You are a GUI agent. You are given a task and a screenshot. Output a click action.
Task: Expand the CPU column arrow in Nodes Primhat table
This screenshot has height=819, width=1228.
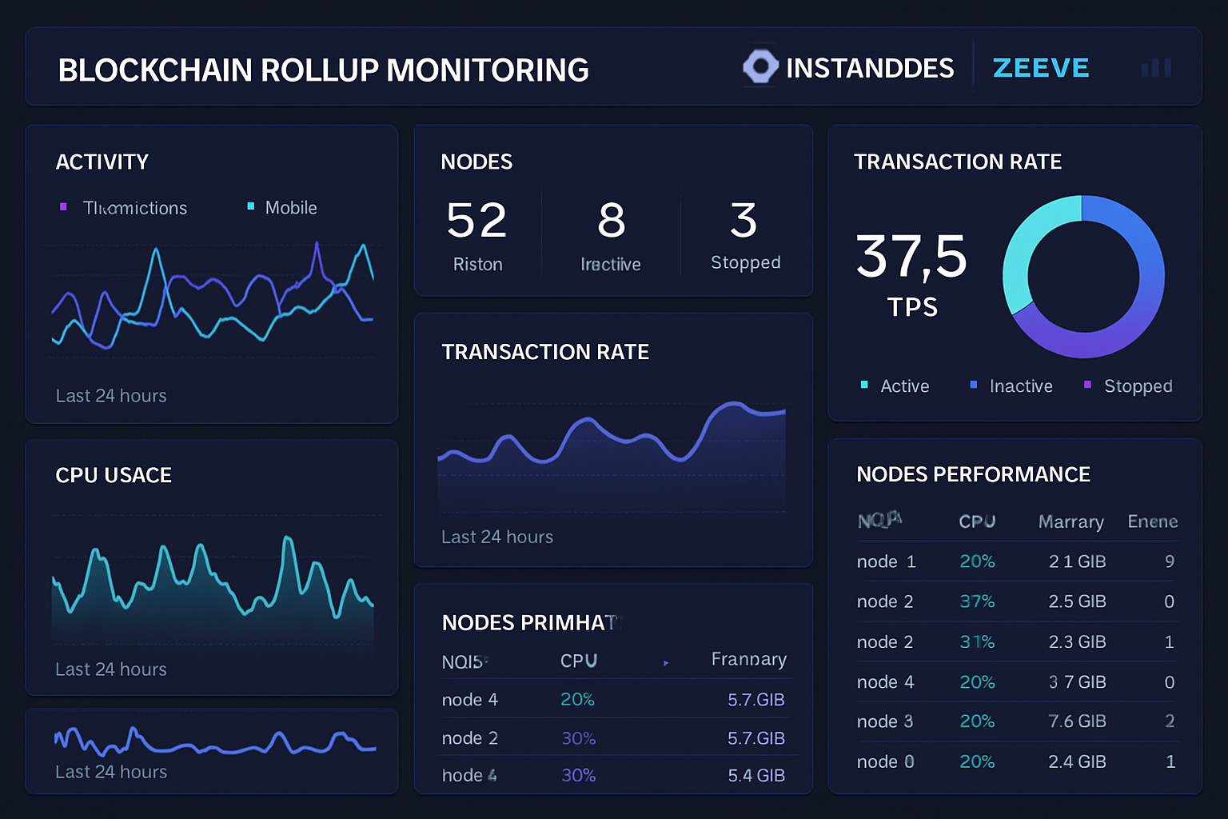[x=666, y=663]
